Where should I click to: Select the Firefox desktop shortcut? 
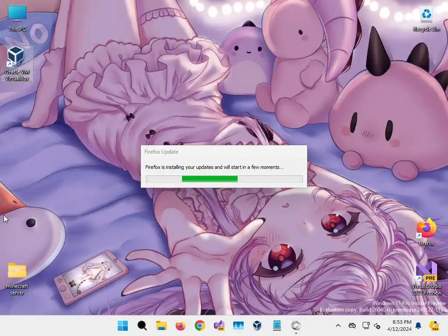pos(426,231)
